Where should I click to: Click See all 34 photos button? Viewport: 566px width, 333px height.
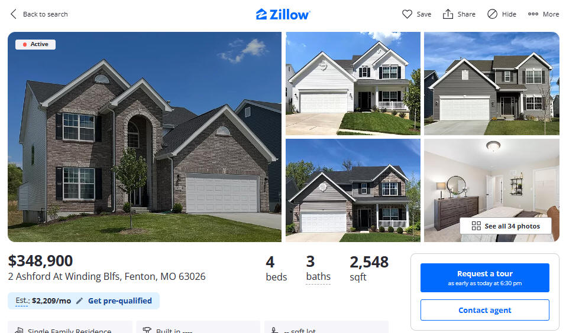[505, 226]
